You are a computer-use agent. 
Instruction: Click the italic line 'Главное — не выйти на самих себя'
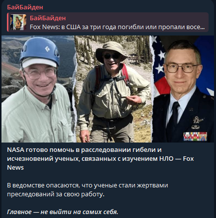[63, 212]
